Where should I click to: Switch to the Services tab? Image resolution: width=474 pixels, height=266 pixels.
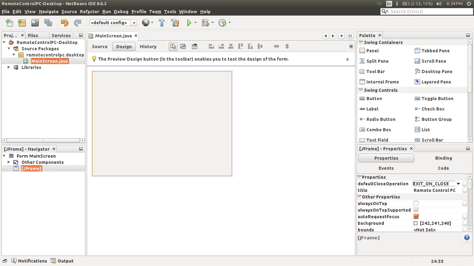[61, 35]
